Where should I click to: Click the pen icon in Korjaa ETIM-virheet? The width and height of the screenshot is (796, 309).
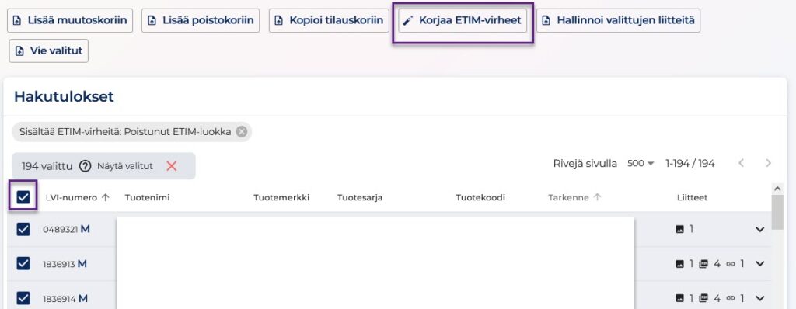(408, 20)
